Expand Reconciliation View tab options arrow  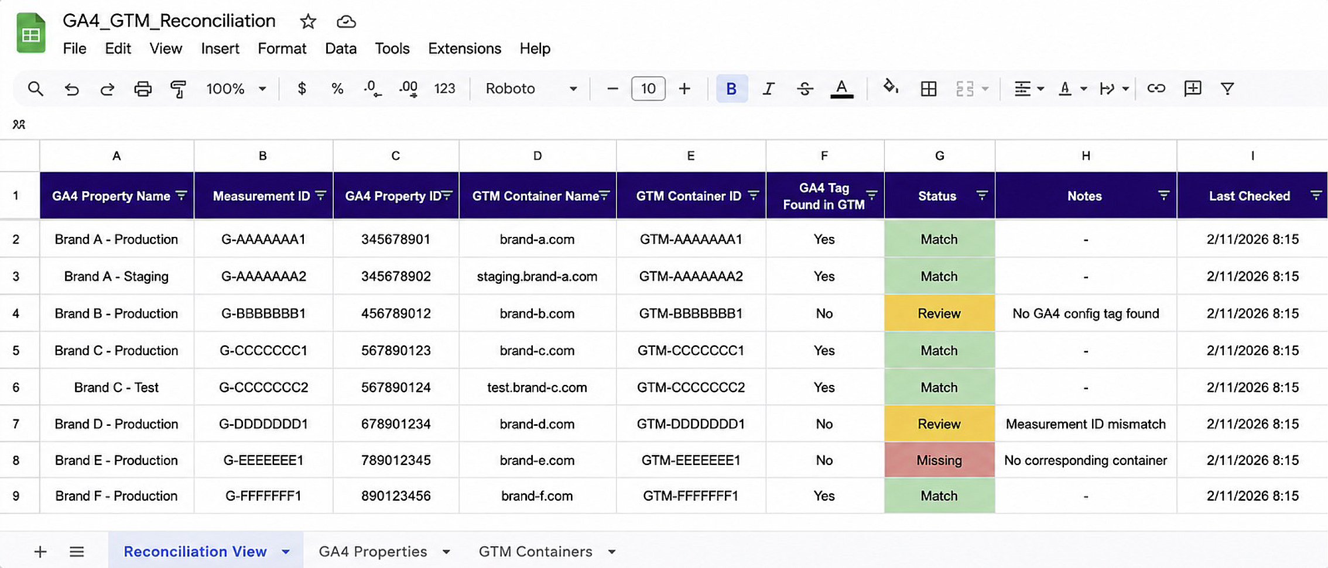pos(286,552)
